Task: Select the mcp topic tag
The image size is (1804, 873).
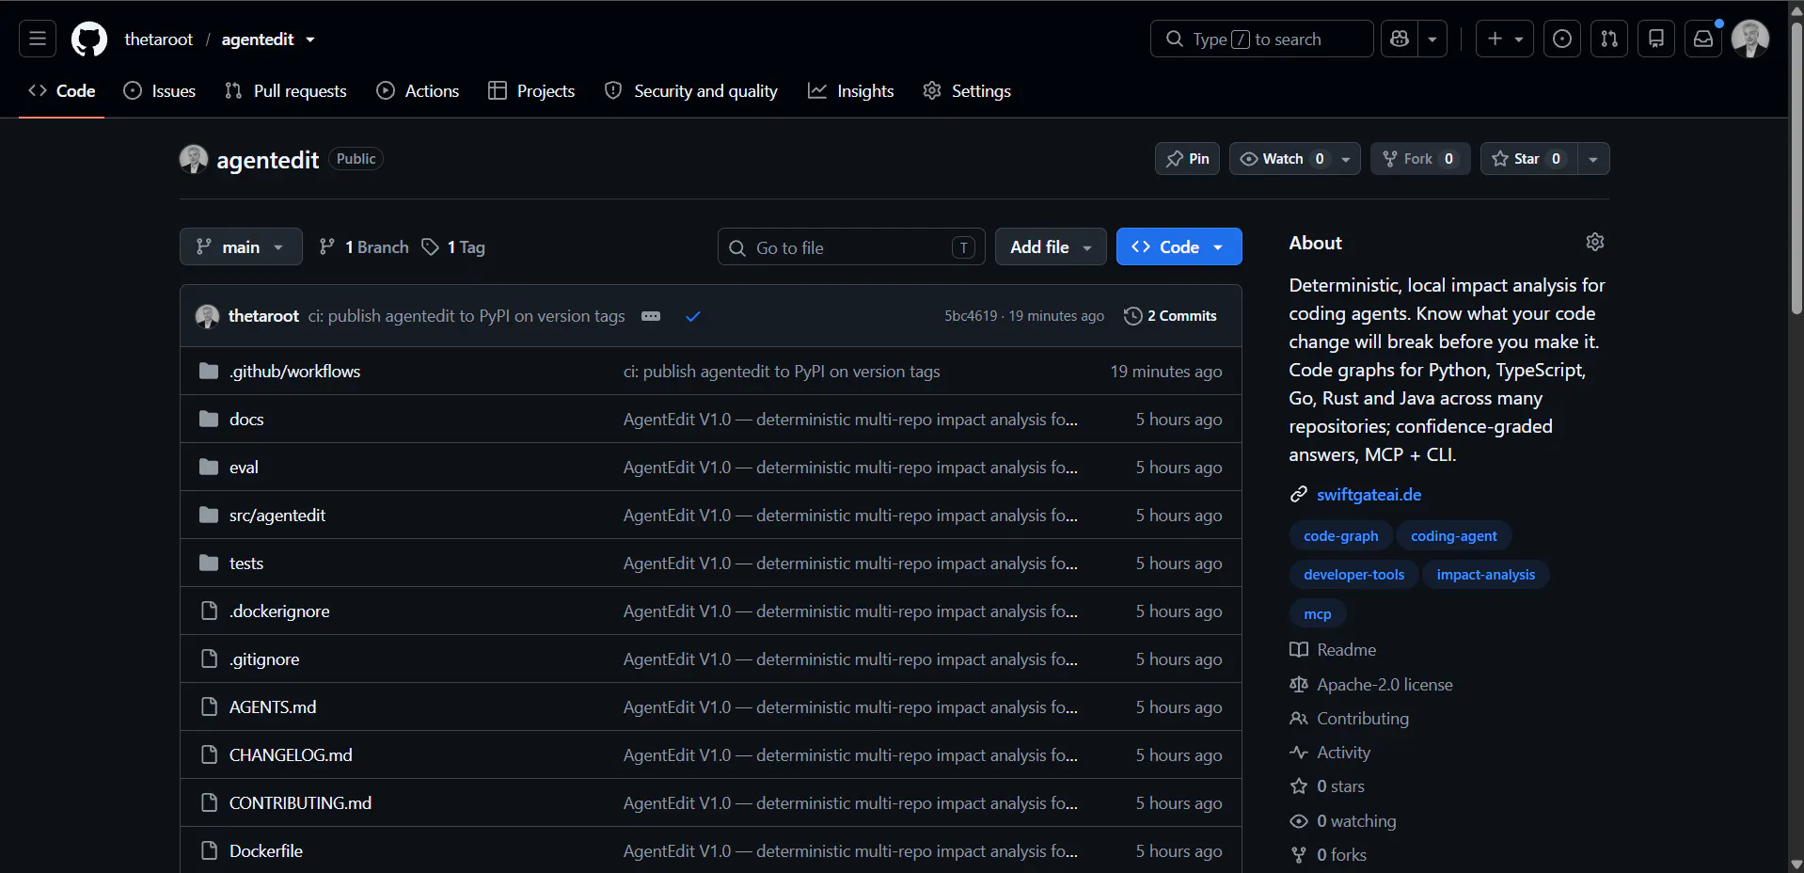Action: pyautogui.click(x=1318, y=614)
